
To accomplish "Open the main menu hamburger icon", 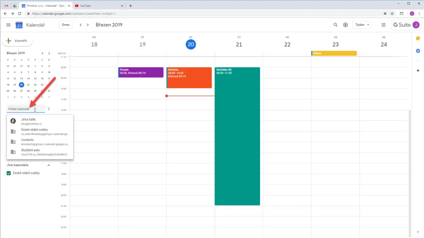I will (8, 25).
